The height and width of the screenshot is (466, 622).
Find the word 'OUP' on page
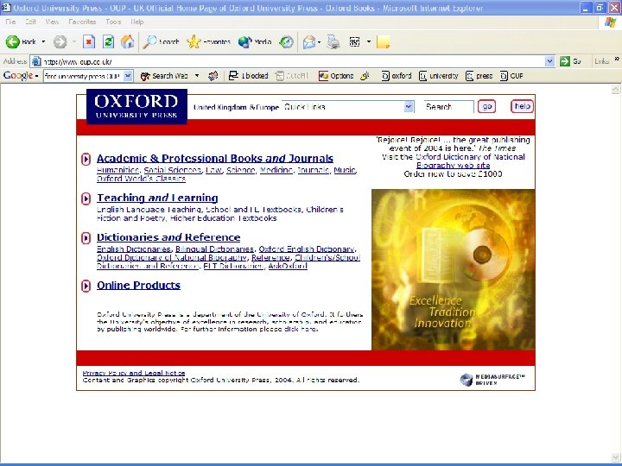(x=511, y=76)
